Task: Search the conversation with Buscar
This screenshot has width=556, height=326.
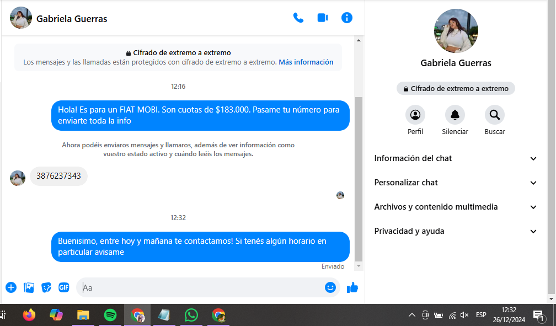Action: 495,115
